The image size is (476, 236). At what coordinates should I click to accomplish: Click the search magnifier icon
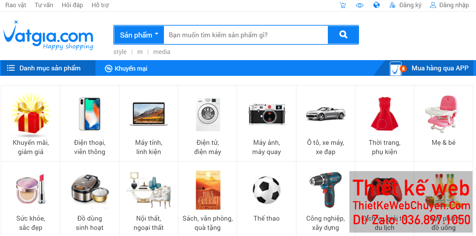pos(343,34)
